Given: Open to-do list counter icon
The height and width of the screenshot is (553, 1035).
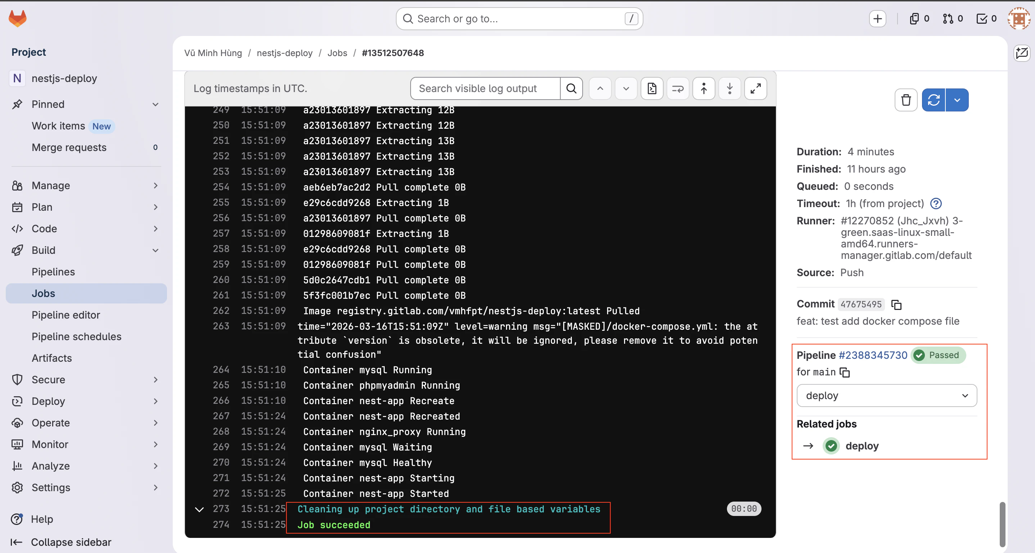Looking at the screenshot, I should (x=986, y=18).
